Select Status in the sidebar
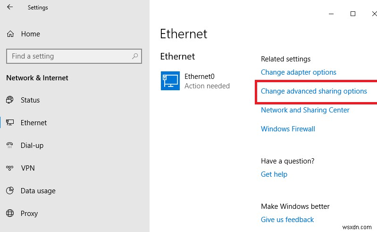 pyautogui.click(x=30, y=100)
